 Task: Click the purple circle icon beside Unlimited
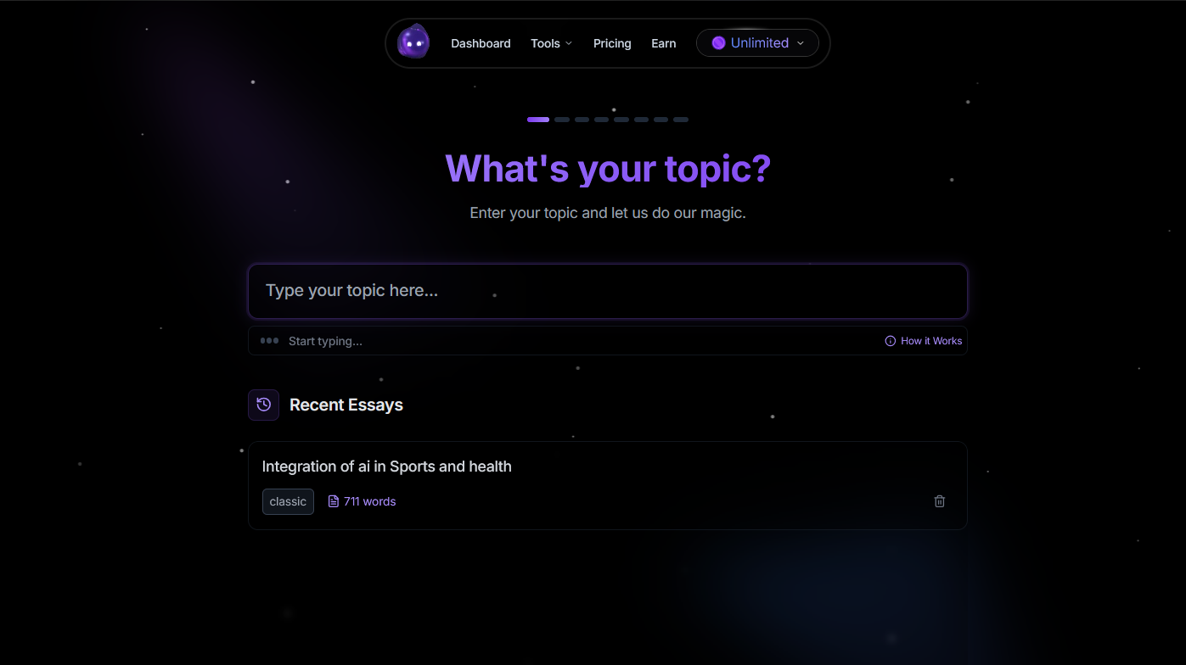[718, 43]
